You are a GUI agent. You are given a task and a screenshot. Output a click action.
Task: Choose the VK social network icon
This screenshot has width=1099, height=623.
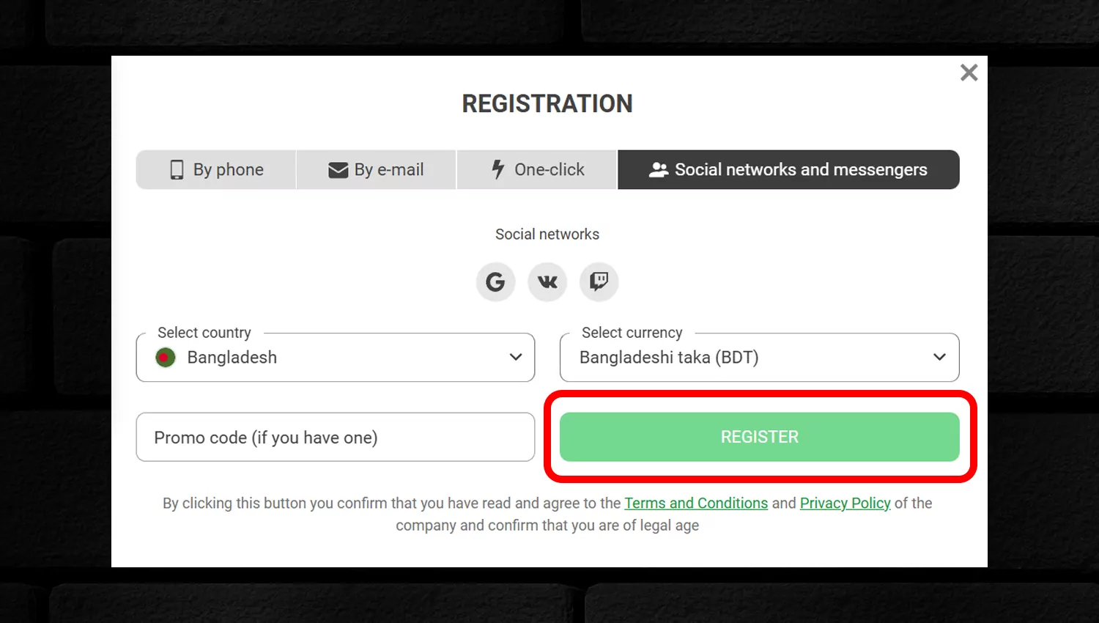coord(547,281)
